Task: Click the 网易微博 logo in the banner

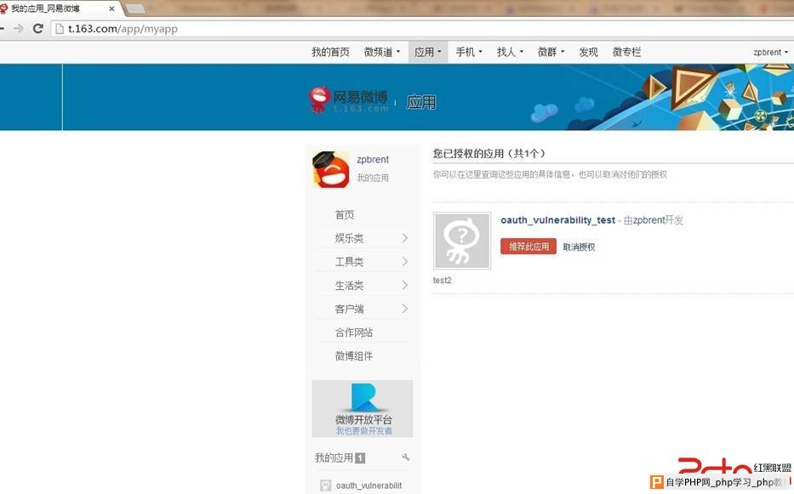Action: pos(349,99)
